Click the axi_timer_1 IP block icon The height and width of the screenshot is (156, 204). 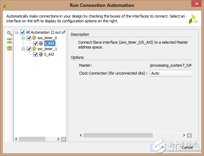click(x=34, y=49)
